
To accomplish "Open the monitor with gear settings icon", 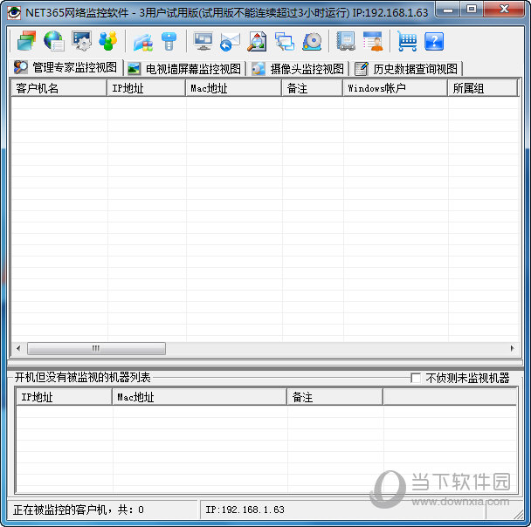I will (x=81, y=41).
